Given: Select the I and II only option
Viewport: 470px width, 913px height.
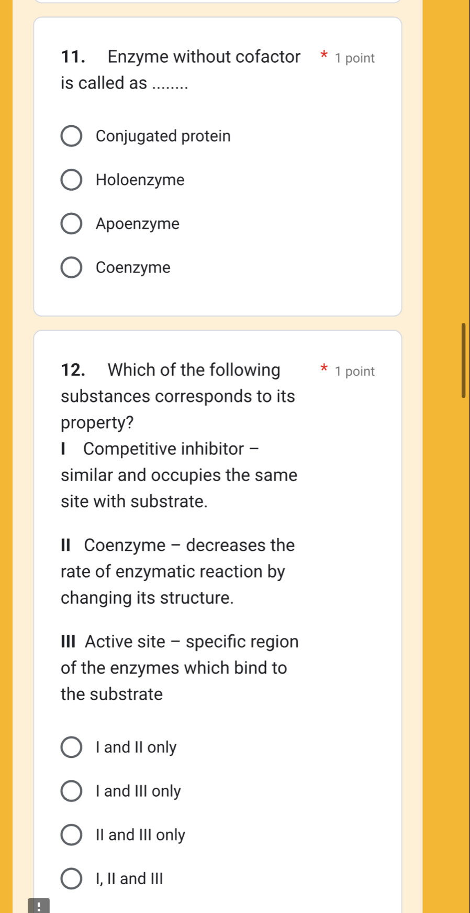Looking at the screenshot, I should point(72,747).
